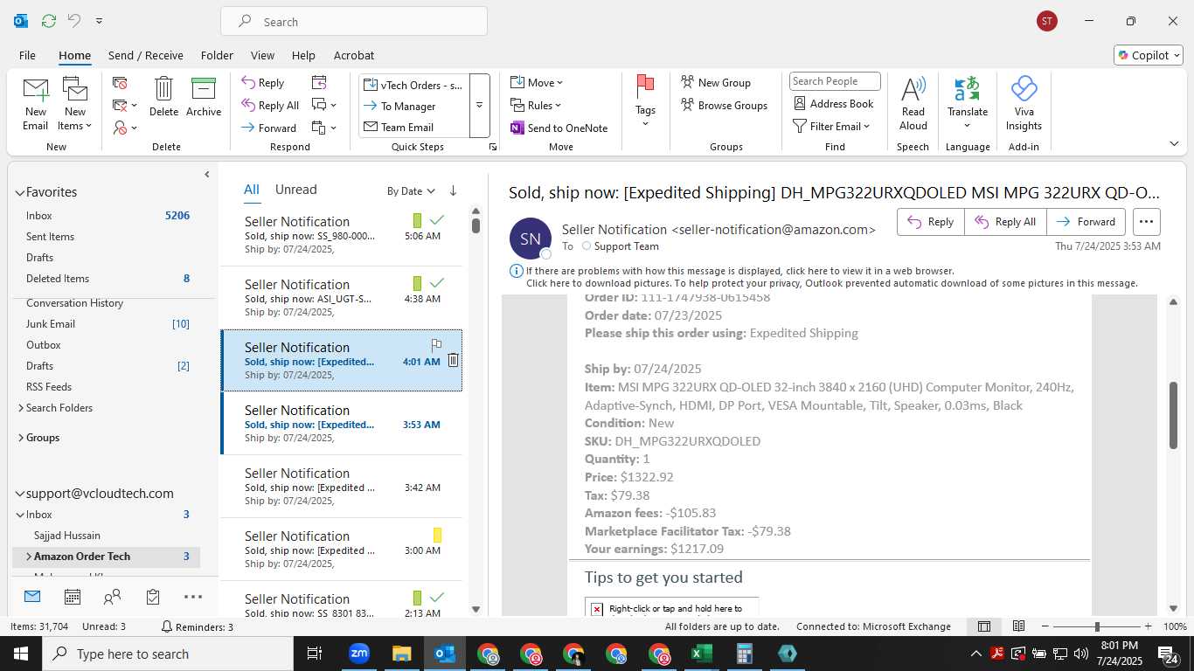Expand the Groups node
Image resolution: width=1194 pixels, height=671 pixels.
click(21, 438)
